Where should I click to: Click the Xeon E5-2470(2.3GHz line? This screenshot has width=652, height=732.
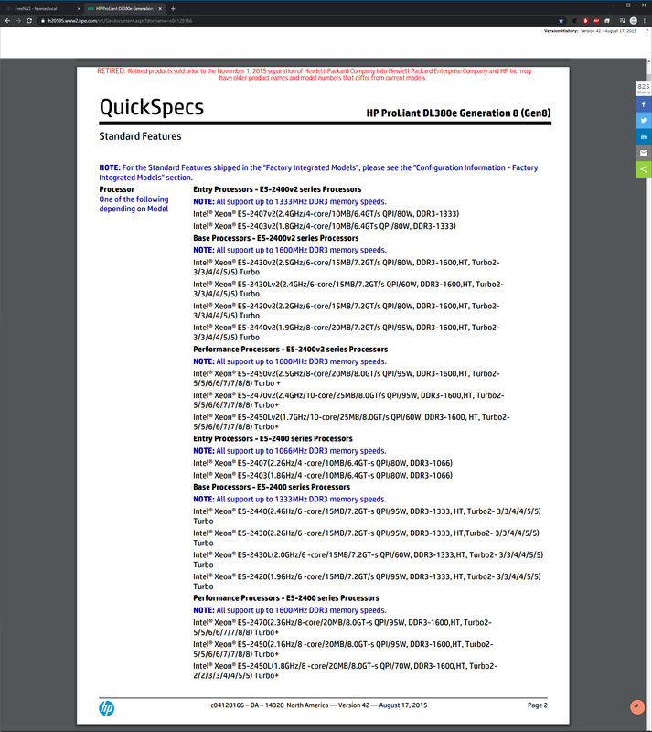(x=343, y=628)
